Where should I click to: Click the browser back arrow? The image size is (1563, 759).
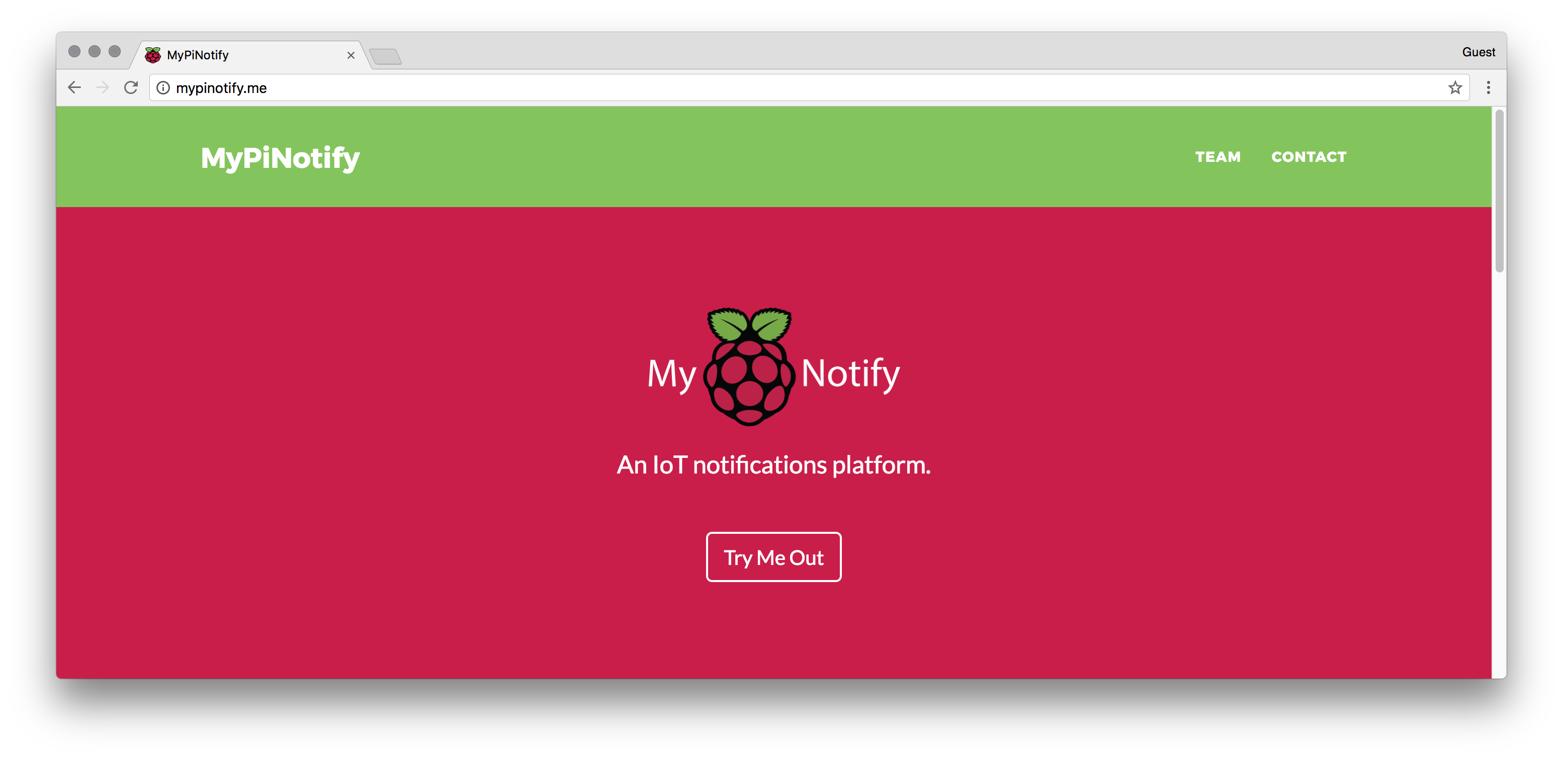coord(74,88)
